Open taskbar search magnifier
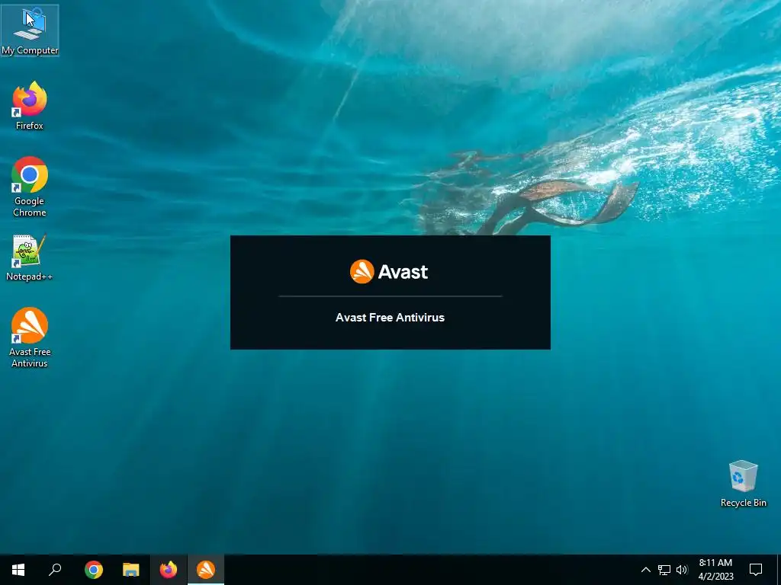This screenshot has width=781, height=585. click(x=55, y=570)
